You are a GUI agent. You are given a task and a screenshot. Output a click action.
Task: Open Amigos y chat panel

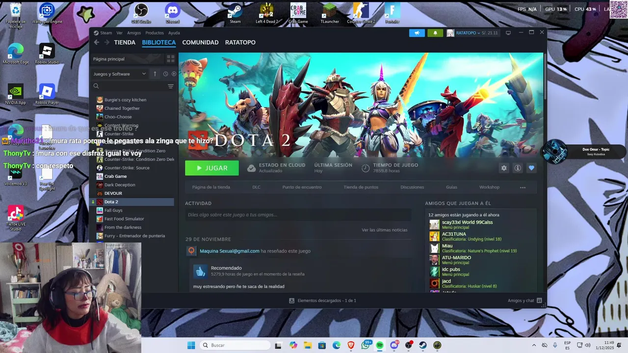(x=524, y=301)
